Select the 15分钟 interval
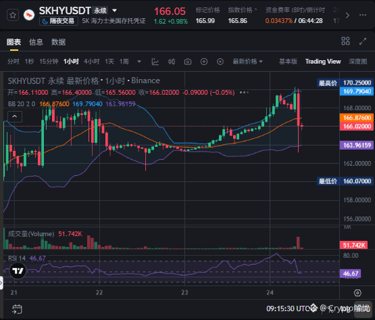Viewport: 375px width, 320px height. tap(49, 62)
